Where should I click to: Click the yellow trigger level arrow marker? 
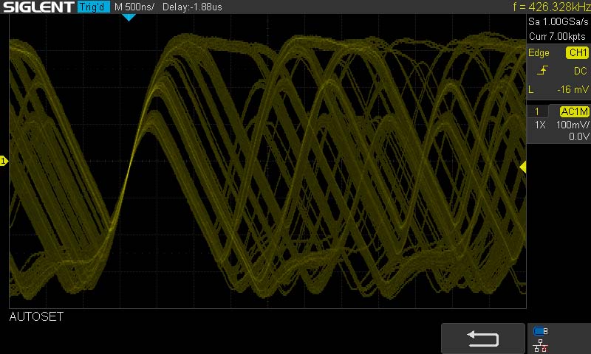523,167
